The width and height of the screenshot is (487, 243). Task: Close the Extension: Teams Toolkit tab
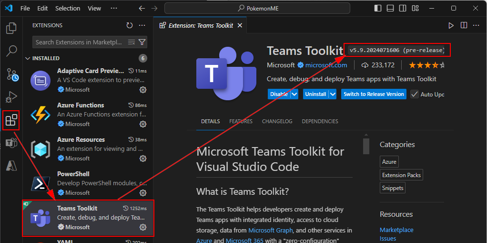(x=240, y=25)
